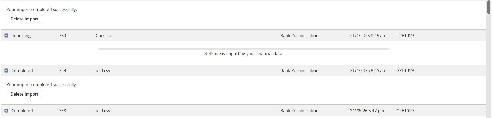This screenshot has height=118, width=492.
Task: Click Bank Reconciliation in the Curr.csv row
Action: click(x=299, y=36)
